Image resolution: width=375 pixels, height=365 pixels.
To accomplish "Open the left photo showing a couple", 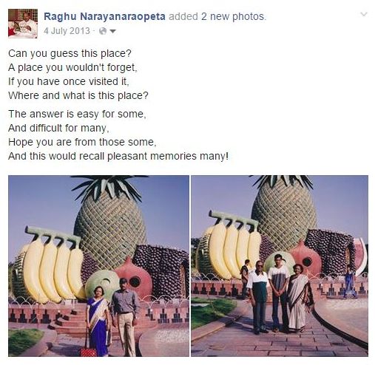I will [98, 266].
